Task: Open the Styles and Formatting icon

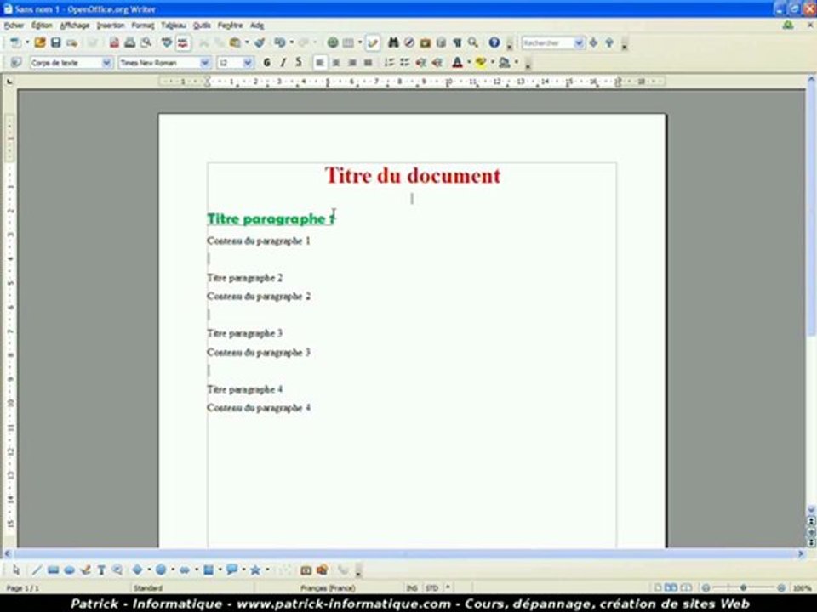Action: 15,62
